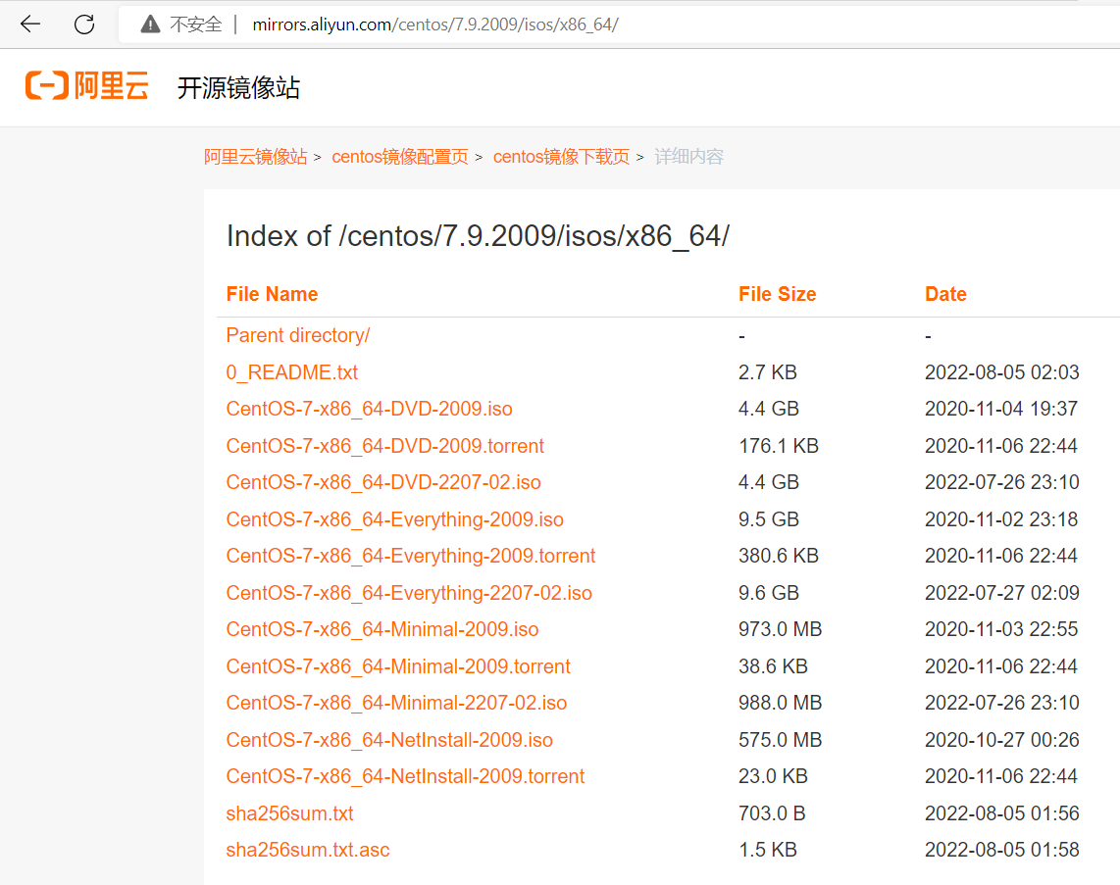This screenshot has height=885, width=1120.
Task: Go to Parent directory/
Action: [298, 335]
